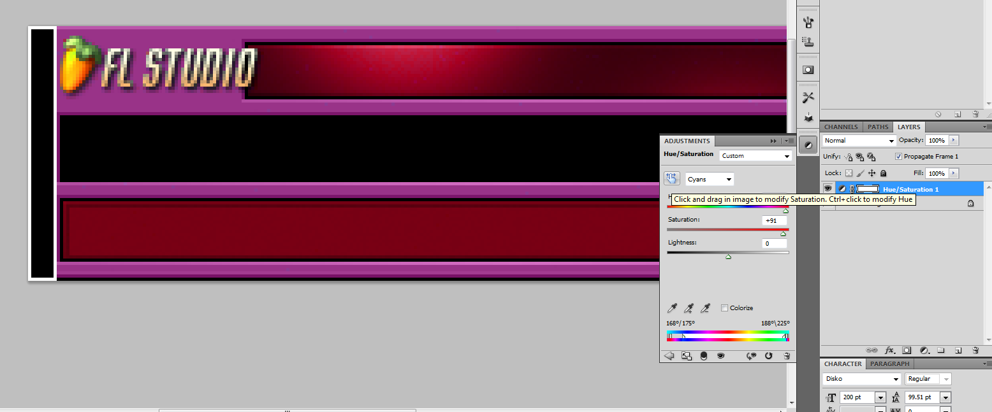Click the add layer style fx icon

tap(891, 350)
